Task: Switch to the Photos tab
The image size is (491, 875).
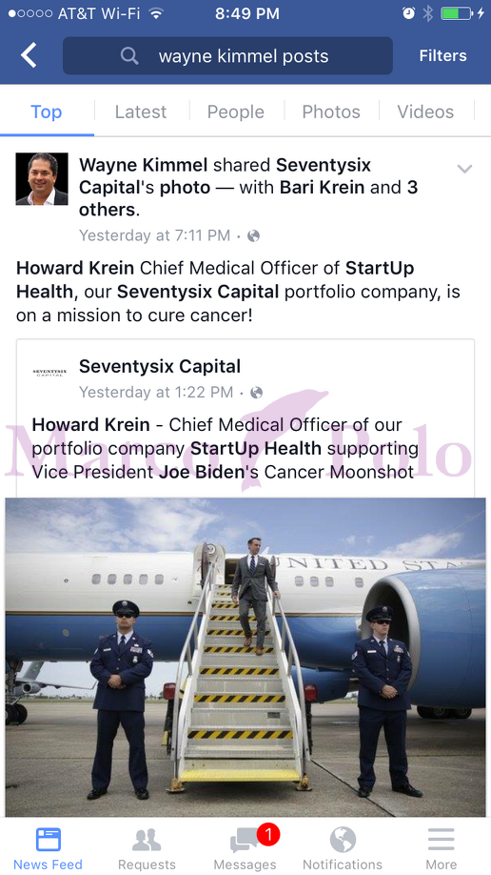Action: pos(331,112)
